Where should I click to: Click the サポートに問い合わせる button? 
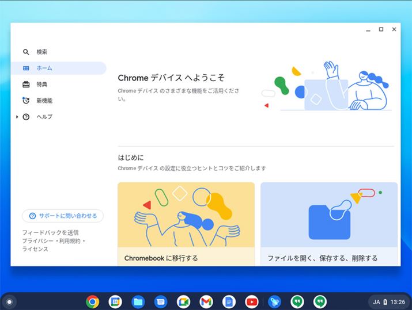click(x=63, y=216)
